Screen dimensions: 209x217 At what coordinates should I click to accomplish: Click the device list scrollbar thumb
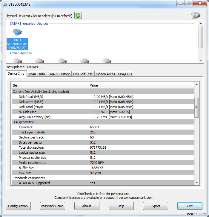(x=201, y=37)
